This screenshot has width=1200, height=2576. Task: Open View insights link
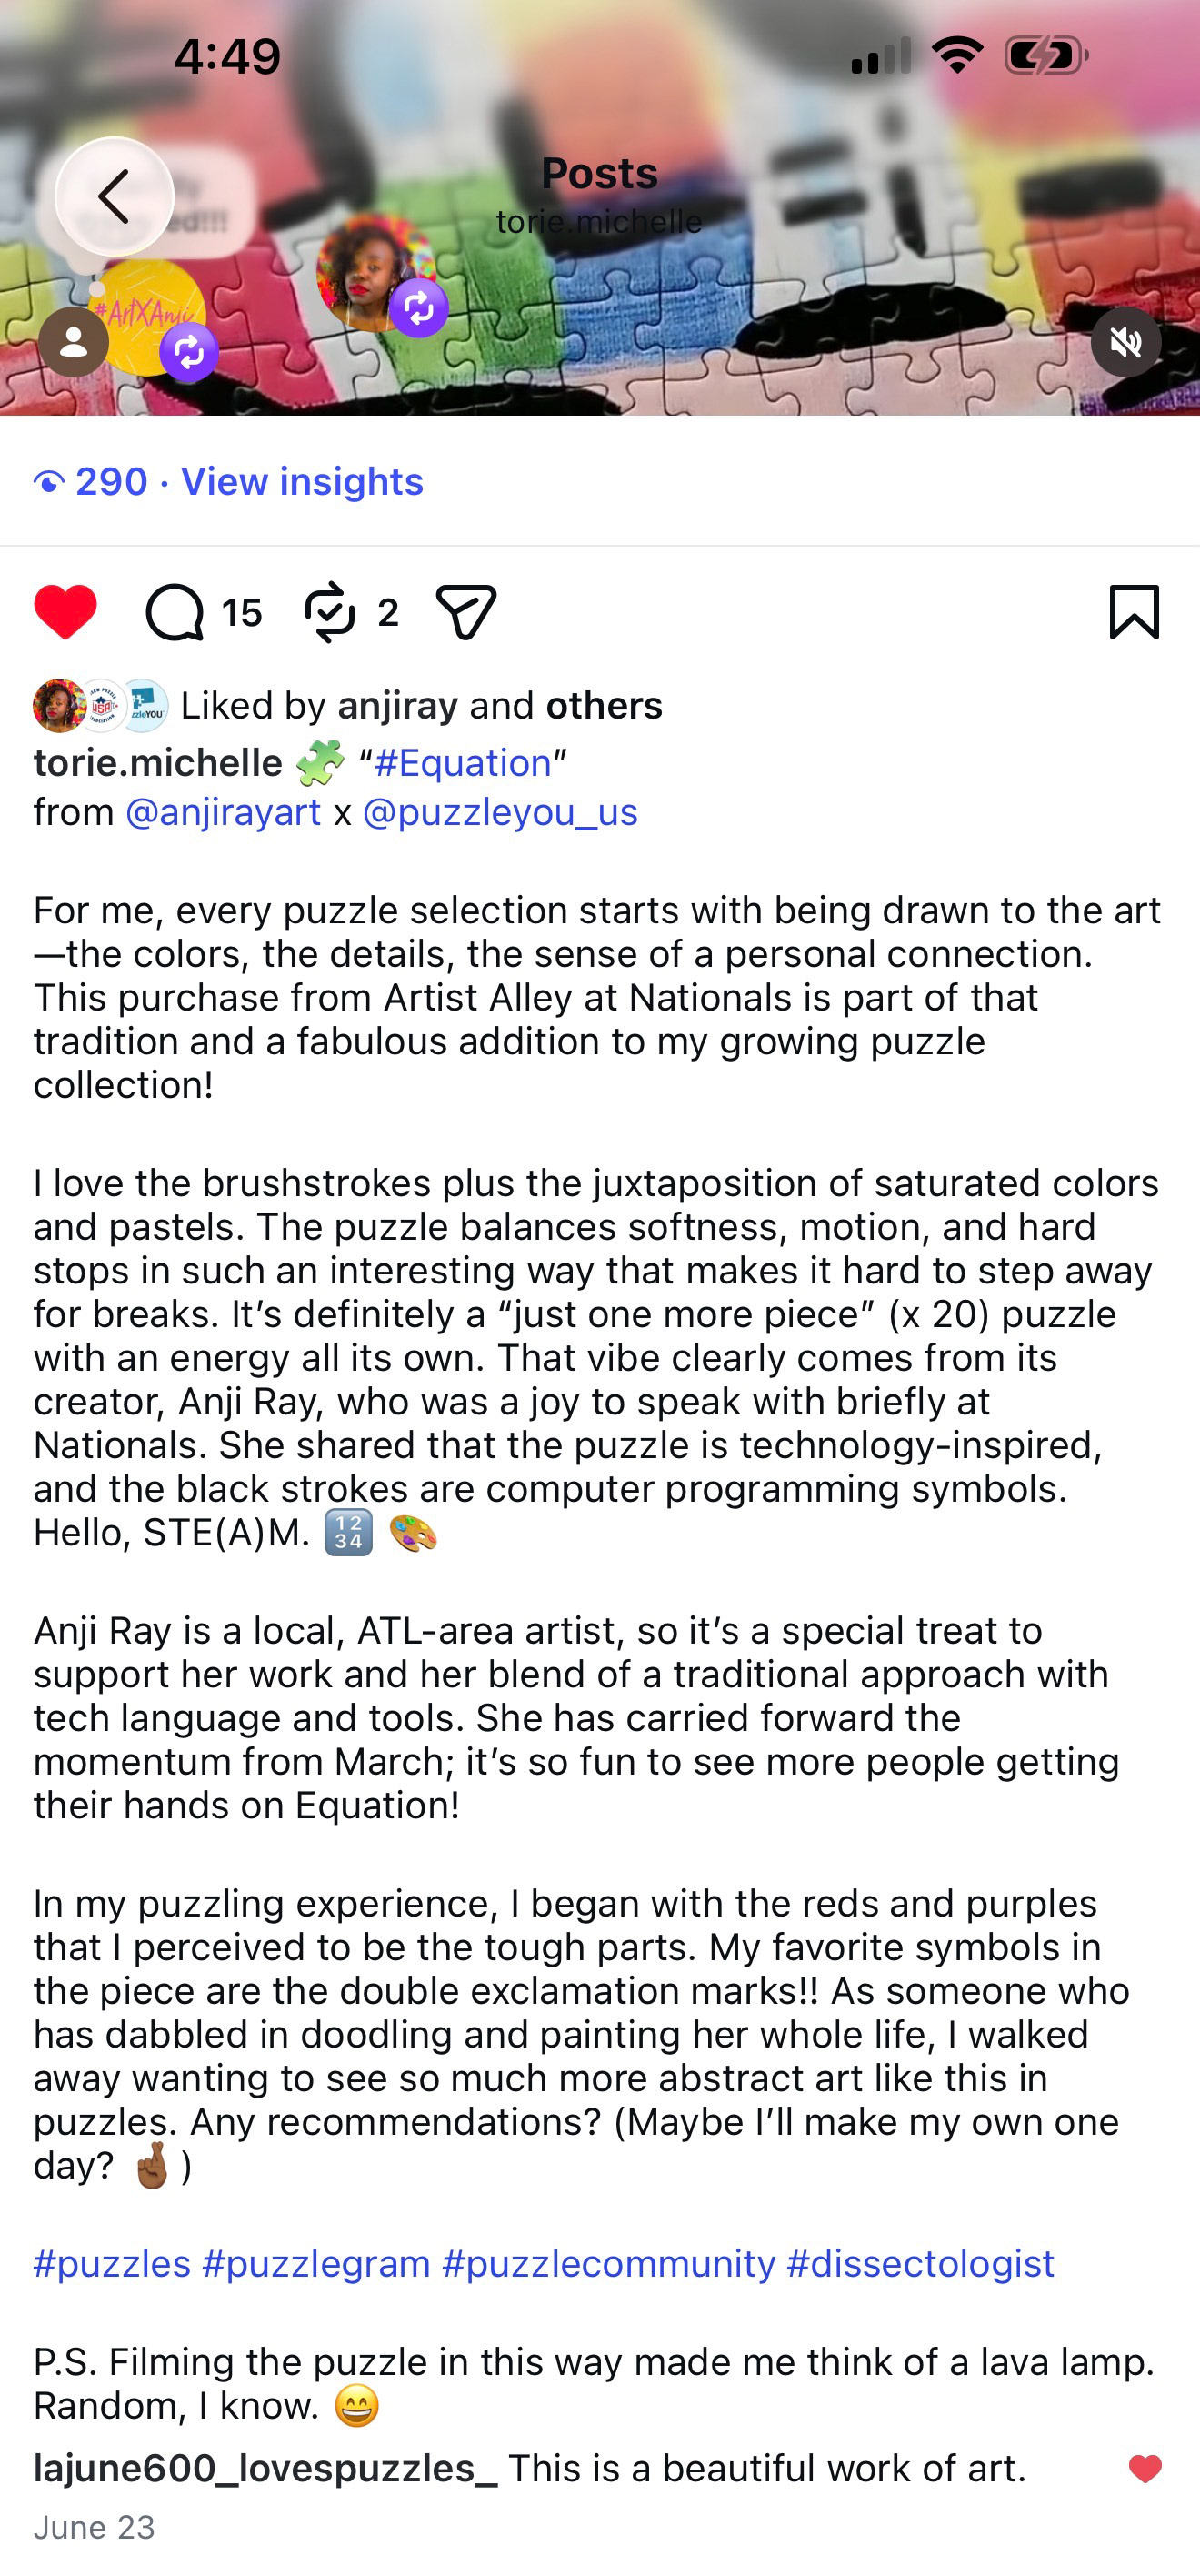click(x=302, y=482)
